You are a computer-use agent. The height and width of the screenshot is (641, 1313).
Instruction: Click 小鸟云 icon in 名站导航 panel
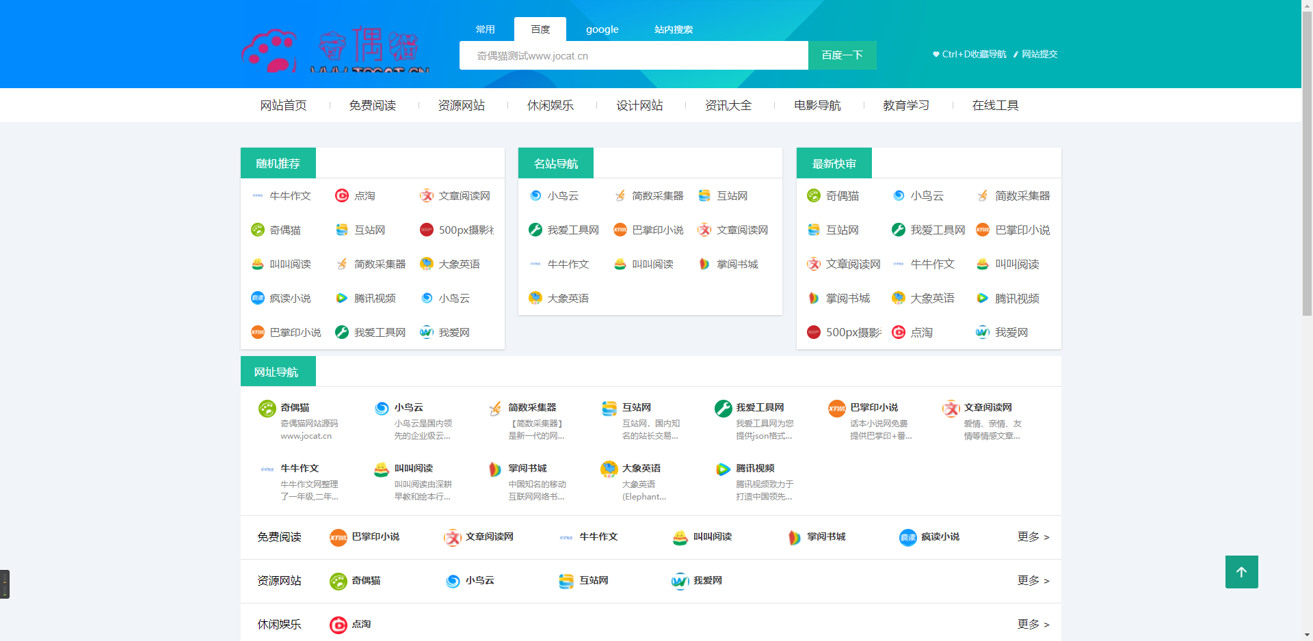pyautogui.click(x=535, y=196)
